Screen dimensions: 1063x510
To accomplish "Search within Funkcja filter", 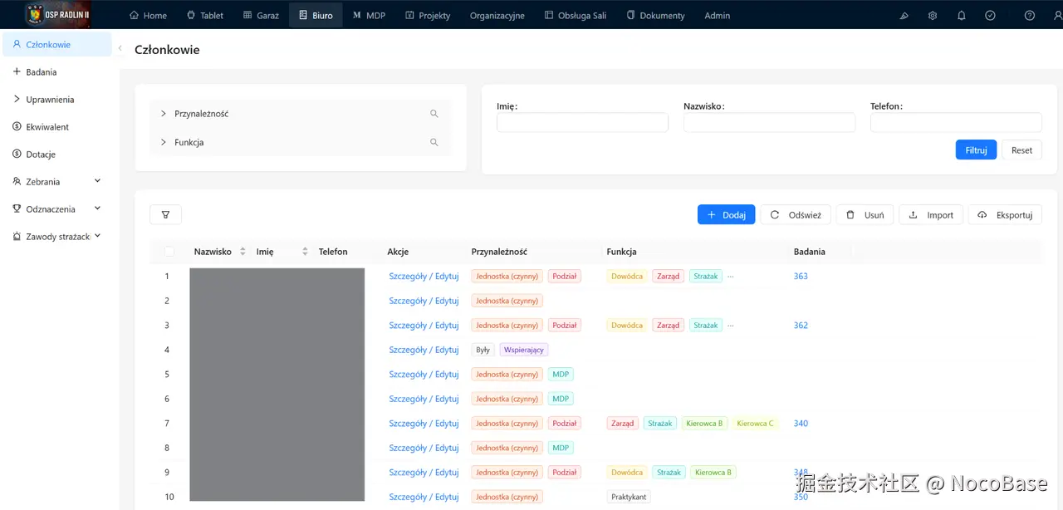I will (x=434, y=142).
